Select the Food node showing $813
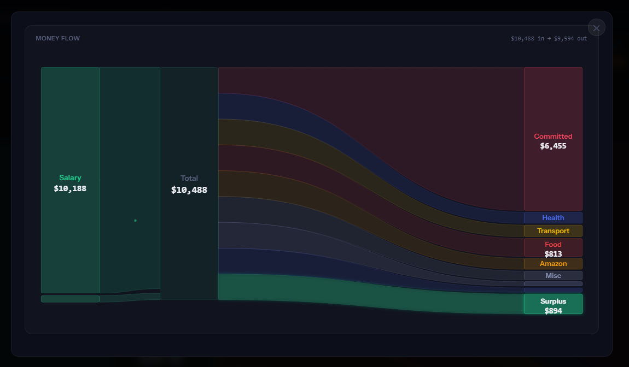 (553, 247)
